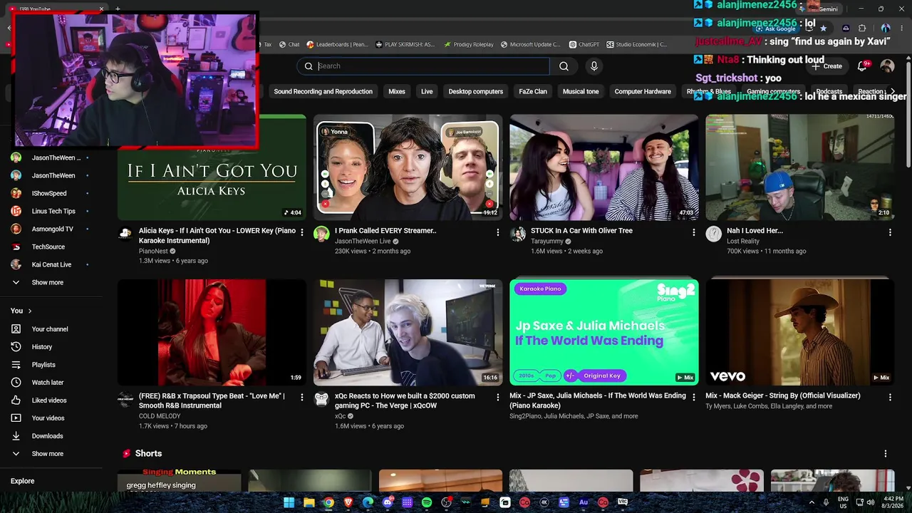The image size is (912, 513).
Task: Open OBS Studio from the taskbar
Action: 446,502
